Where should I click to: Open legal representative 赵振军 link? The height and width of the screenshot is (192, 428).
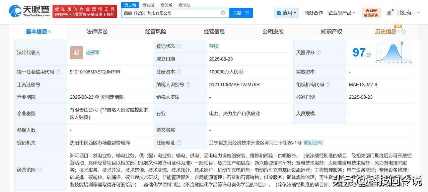(x=92, y=53)
